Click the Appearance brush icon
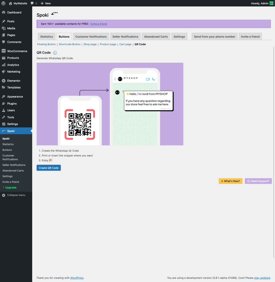The height and width of the screenshot is (282, 275). 3,97
